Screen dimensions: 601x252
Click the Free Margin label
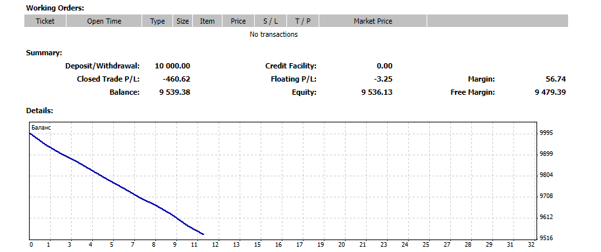pyautogui.click(x=473, y=92)
